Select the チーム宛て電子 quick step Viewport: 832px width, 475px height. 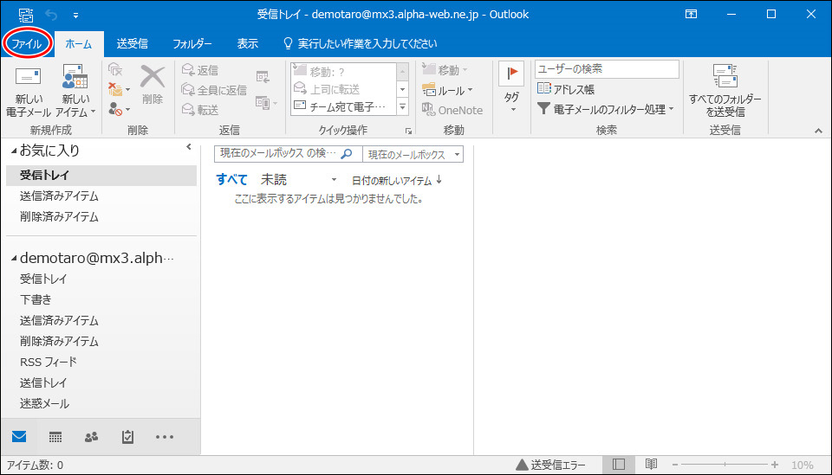pyautogui.click(x=344, y=107)
